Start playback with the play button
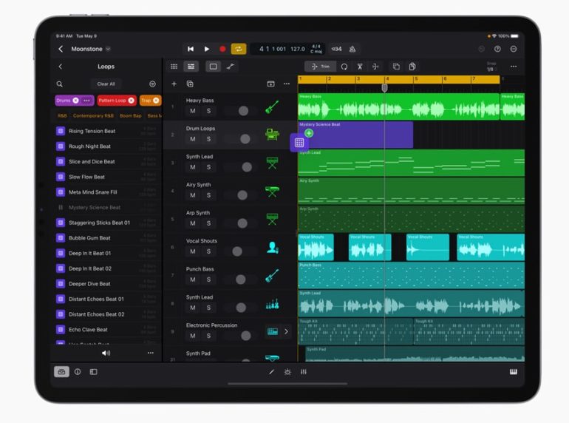The image size is (569, 423). 206,49
